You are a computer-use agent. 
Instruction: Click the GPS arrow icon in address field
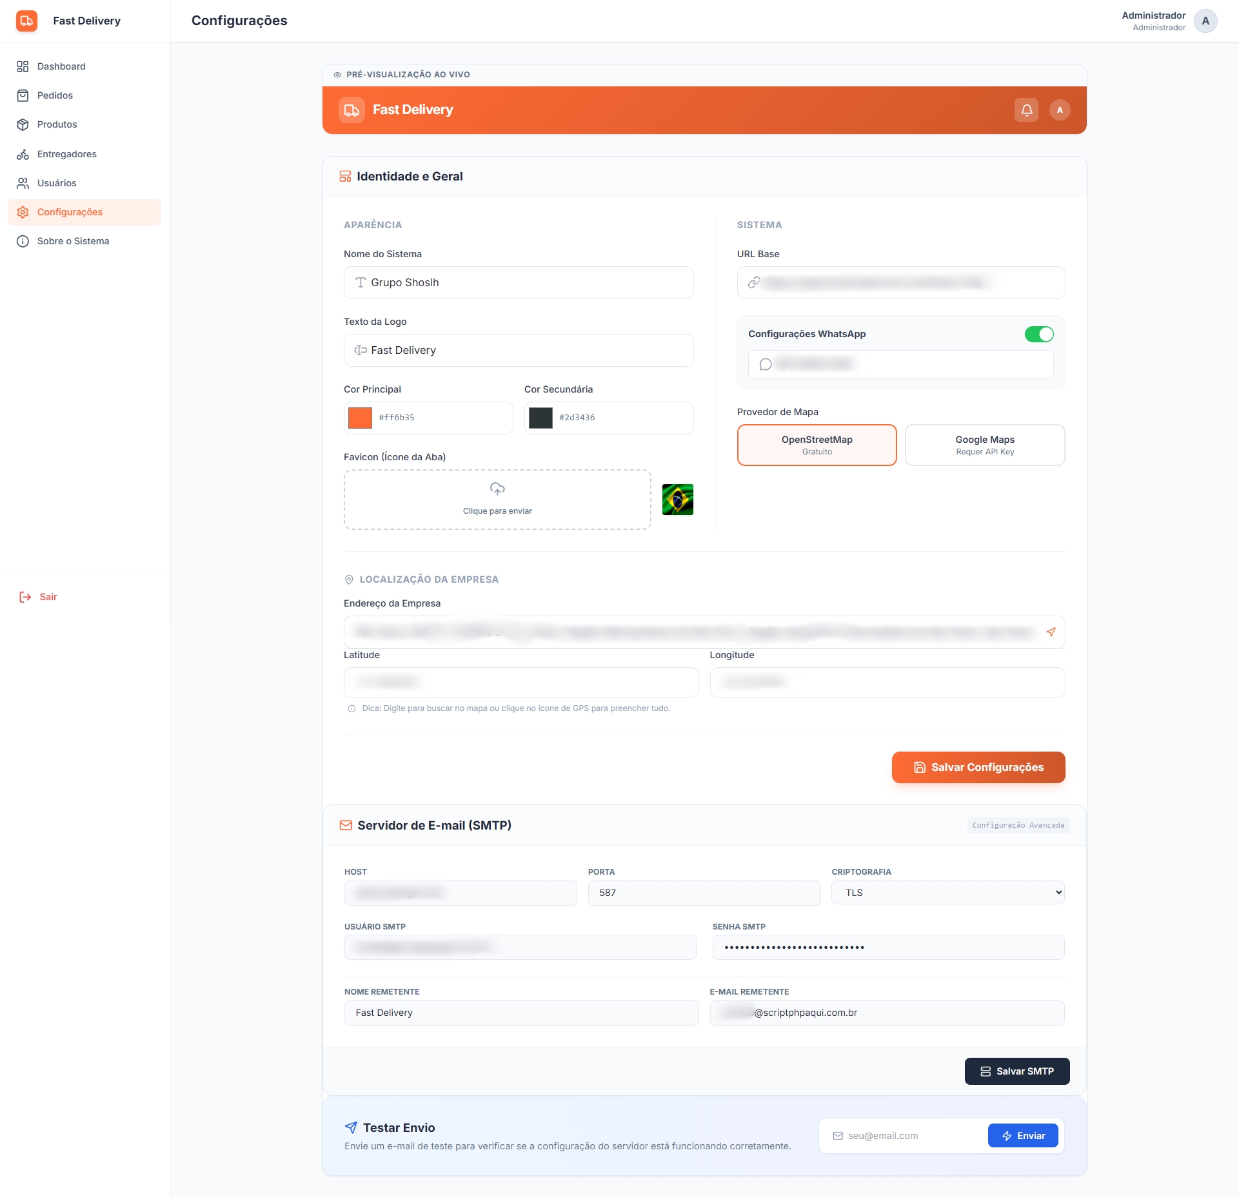tap(1051, 632)
